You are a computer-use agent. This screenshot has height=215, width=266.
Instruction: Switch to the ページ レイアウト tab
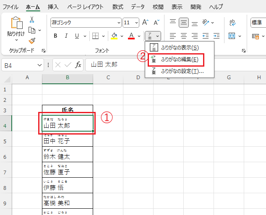pyautogui.click(x=85, y=7)
